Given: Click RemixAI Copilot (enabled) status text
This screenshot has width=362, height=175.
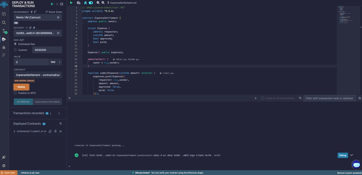Looking at the screenshot, I should [349, 173].
